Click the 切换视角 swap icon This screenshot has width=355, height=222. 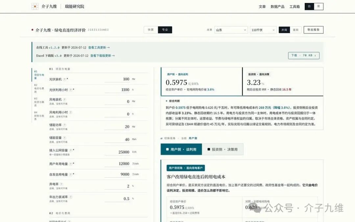coord(161,138)
